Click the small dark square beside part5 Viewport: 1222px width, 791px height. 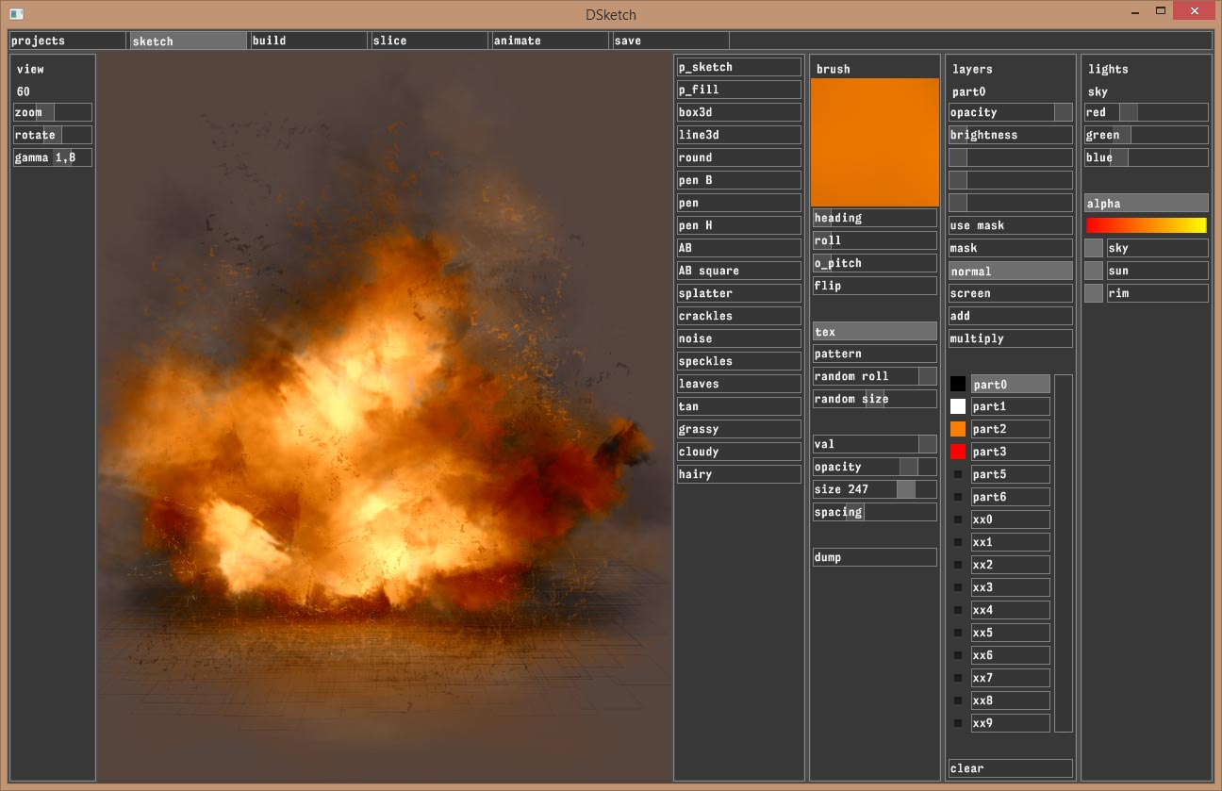[958, 474]
